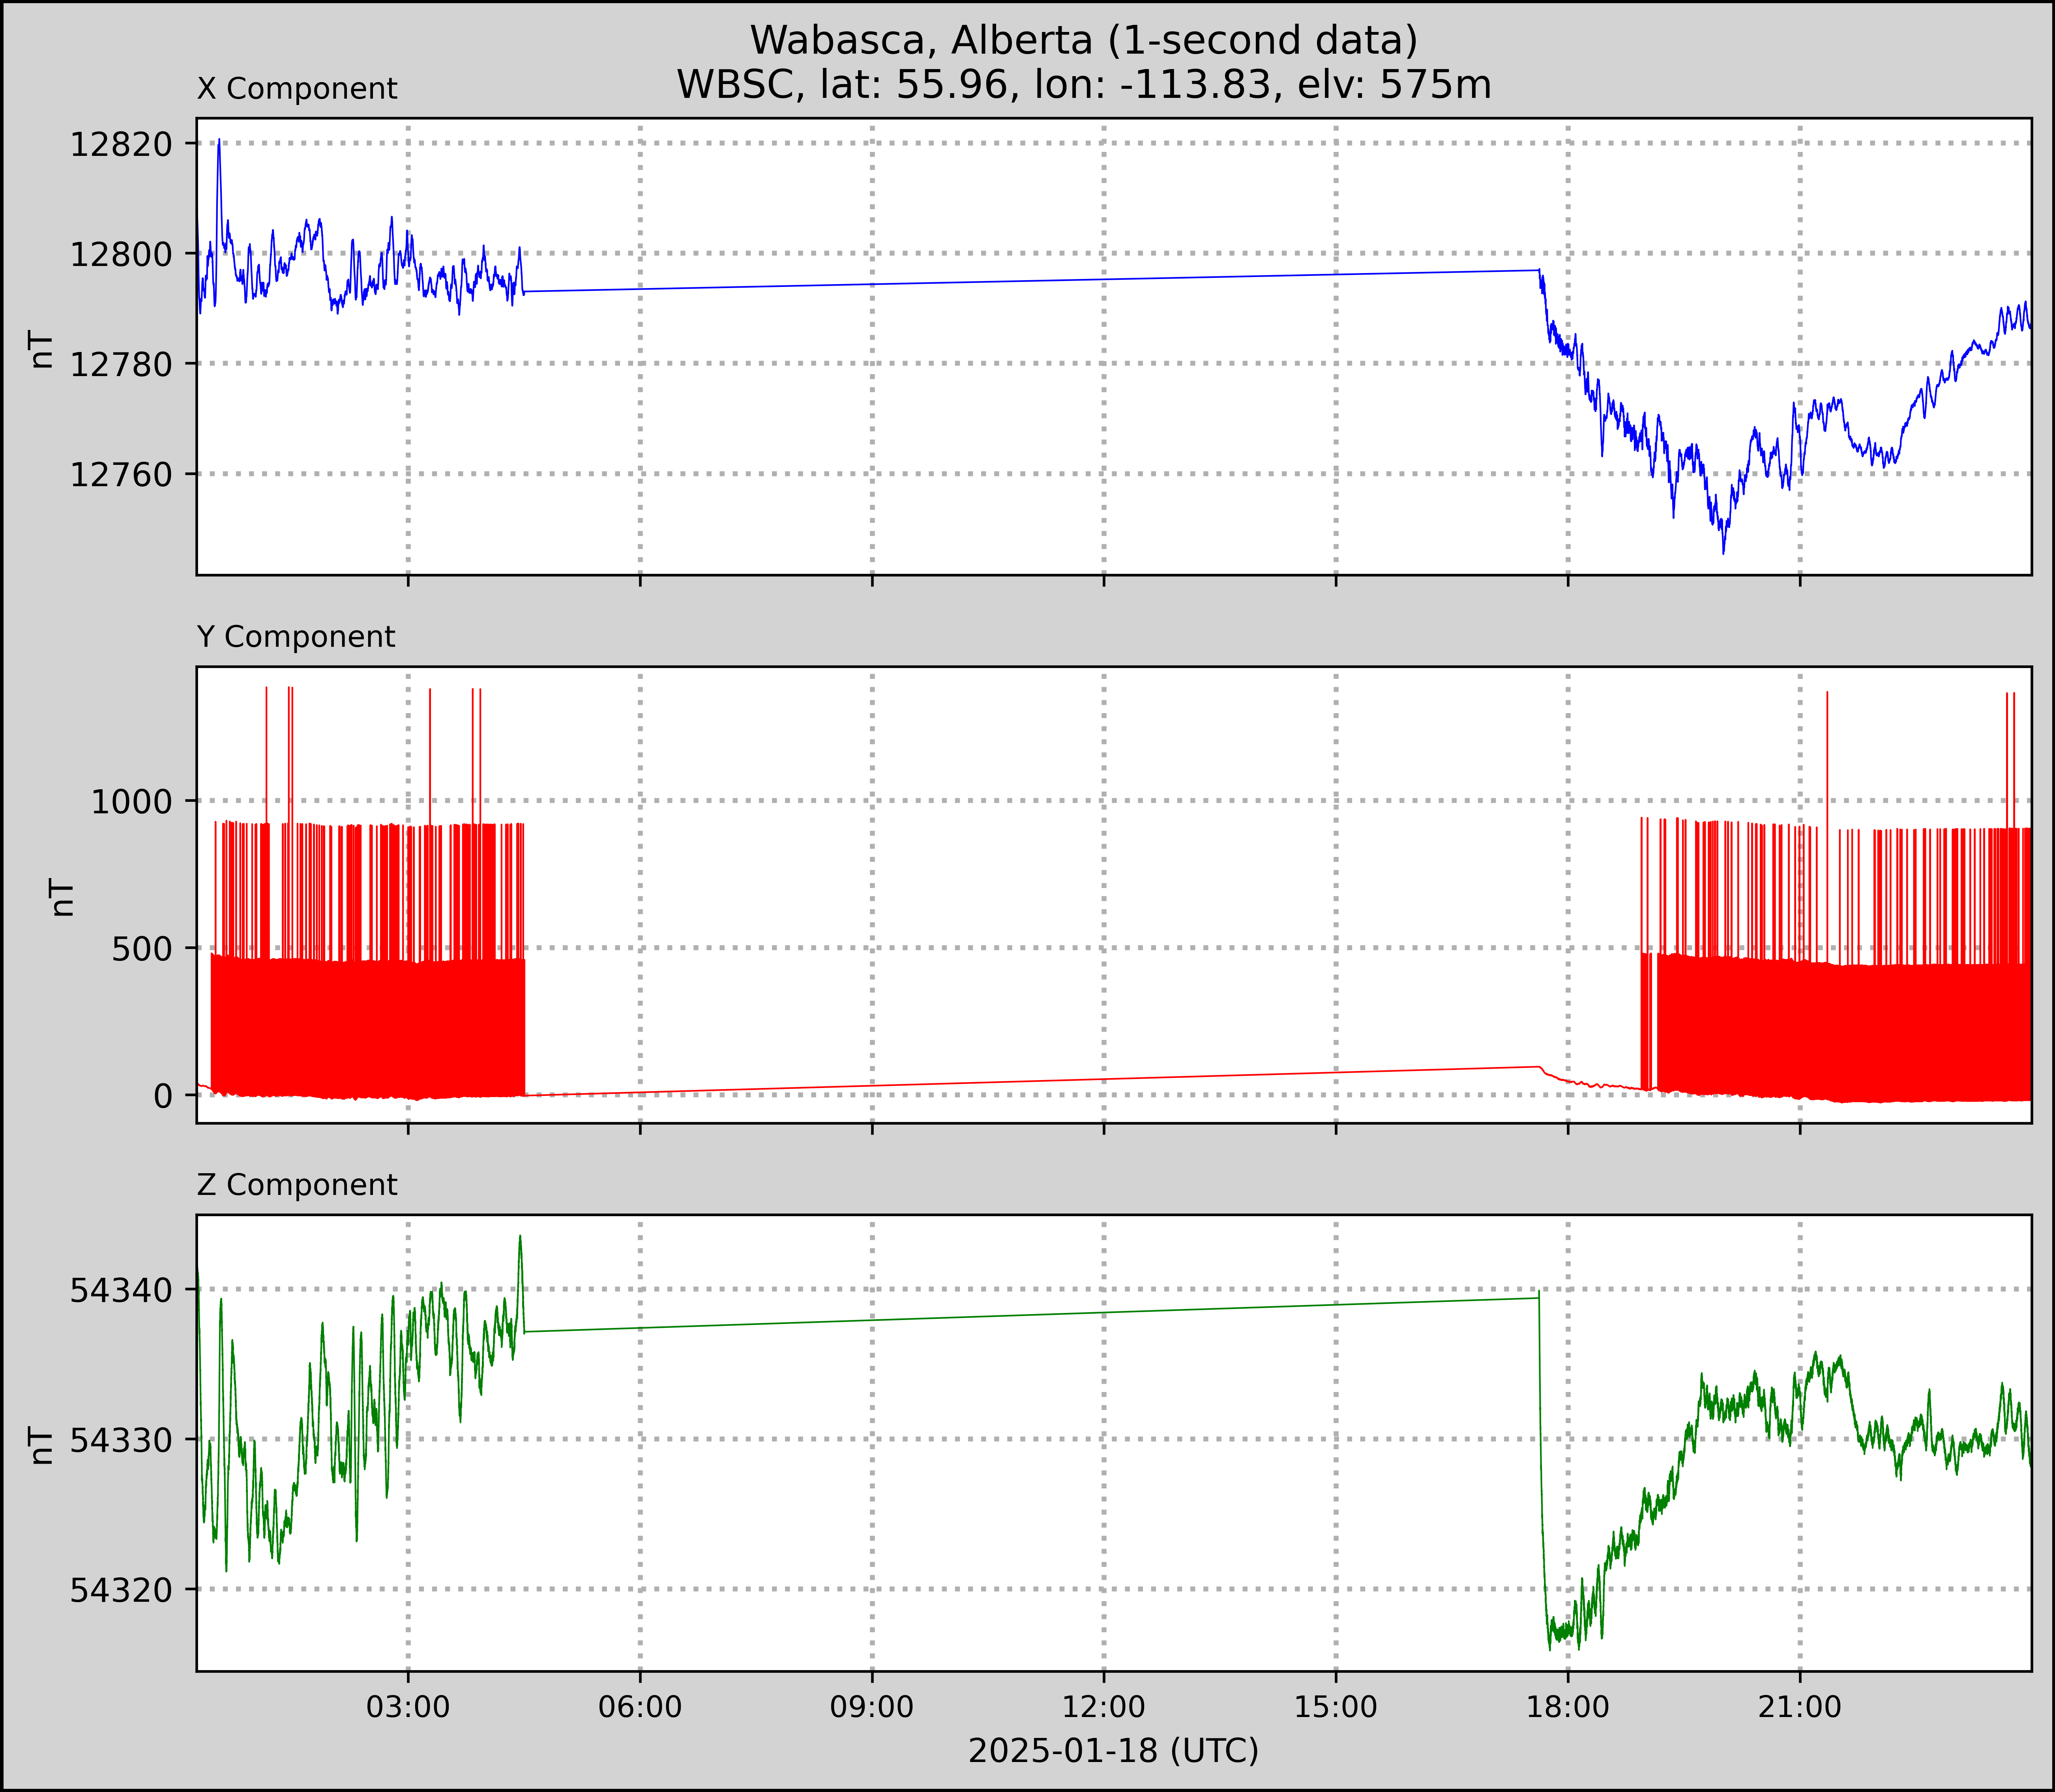Click the 12760 tick label in X panel
The height and width of the screenshot is (1792, 2055).
[x=121, y=475]
